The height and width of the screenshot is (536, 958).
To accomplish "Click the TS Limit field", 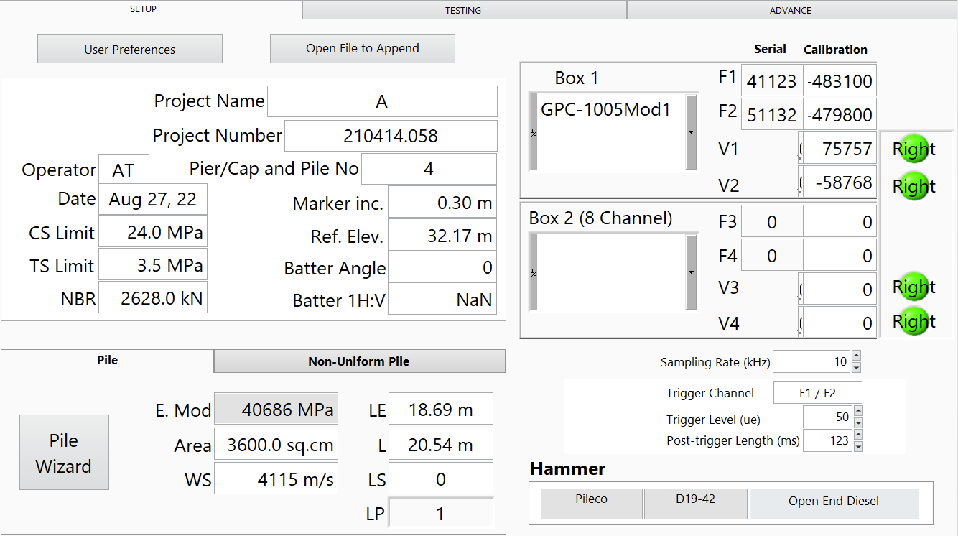I will [x=153, y=264].
